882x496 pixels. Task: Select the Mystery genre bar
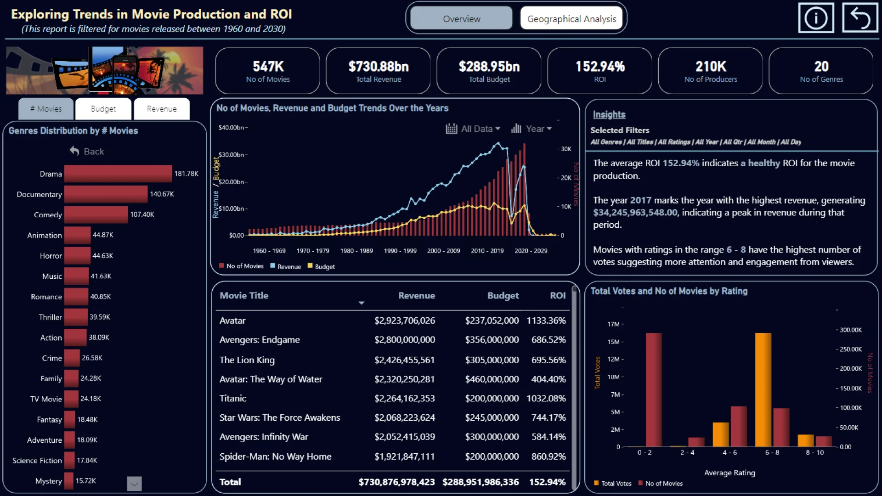[x=69, y=481]
